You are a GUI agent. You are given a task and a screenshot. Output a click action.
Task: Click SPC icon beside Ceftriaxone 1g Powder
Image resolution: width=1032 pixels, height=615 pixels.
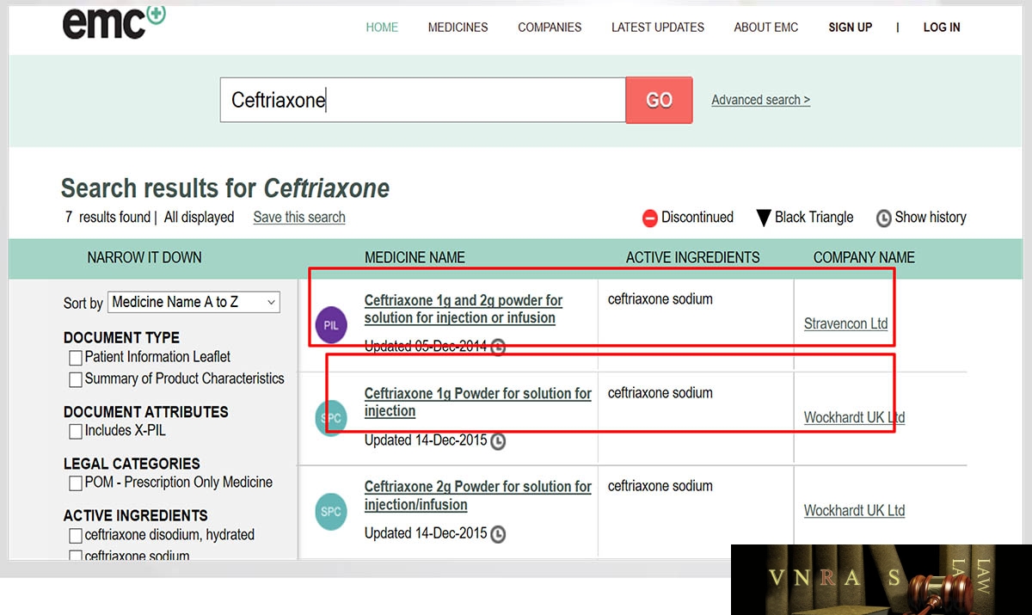pos(331,419)
